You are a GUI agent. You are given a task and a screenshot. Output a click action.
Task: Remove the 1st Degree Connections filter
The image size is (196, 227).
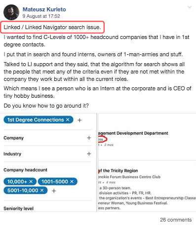click(x=68, y=119)
